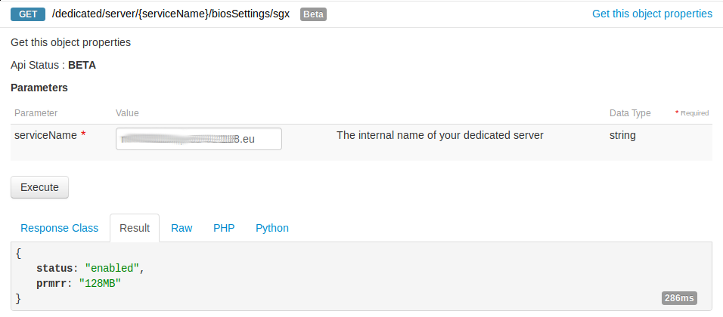Click the 286ms response time badge
The width and height of the screenshot is (723, 317).
[679, 298]
